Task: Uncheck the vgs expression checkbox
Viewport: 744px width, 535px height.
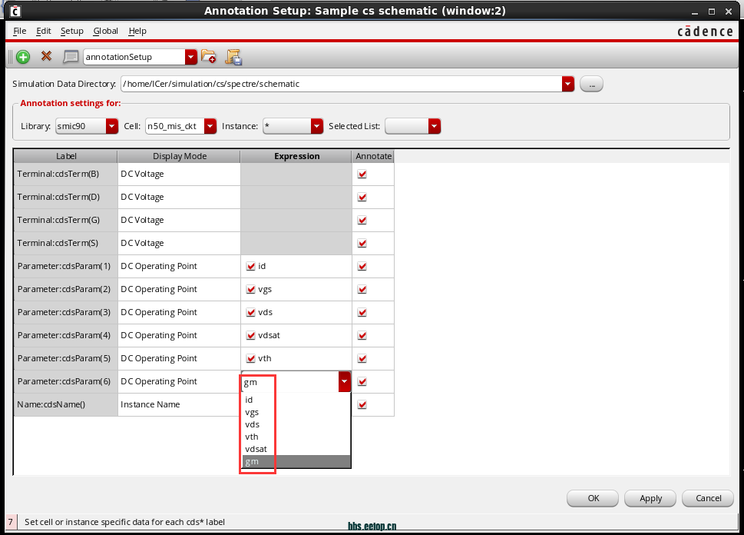Action: click(x=251, y=289)
